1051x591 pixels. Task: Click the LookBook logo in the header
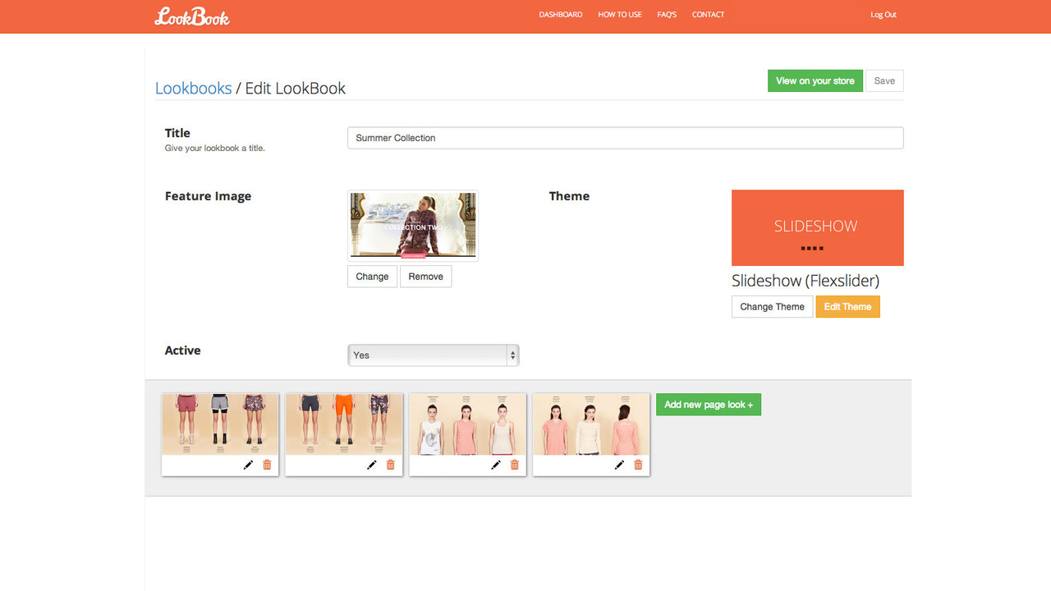tap(192, 16)
